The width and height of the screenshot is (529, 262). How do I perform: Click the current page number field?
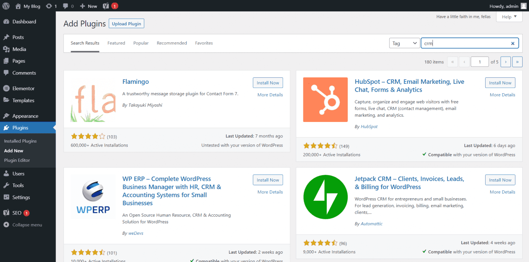[x=480, y=62]
